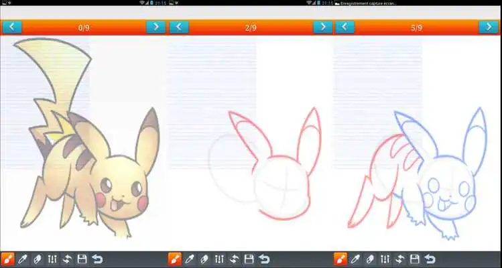Undo the last stroke in the 2/9 panel

tap(264, 259)
